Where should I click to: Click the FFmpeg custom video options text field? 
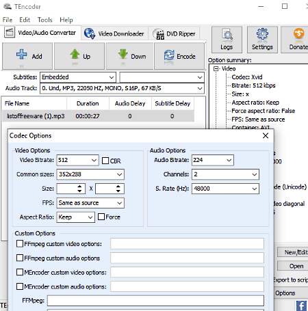[187, 244]
